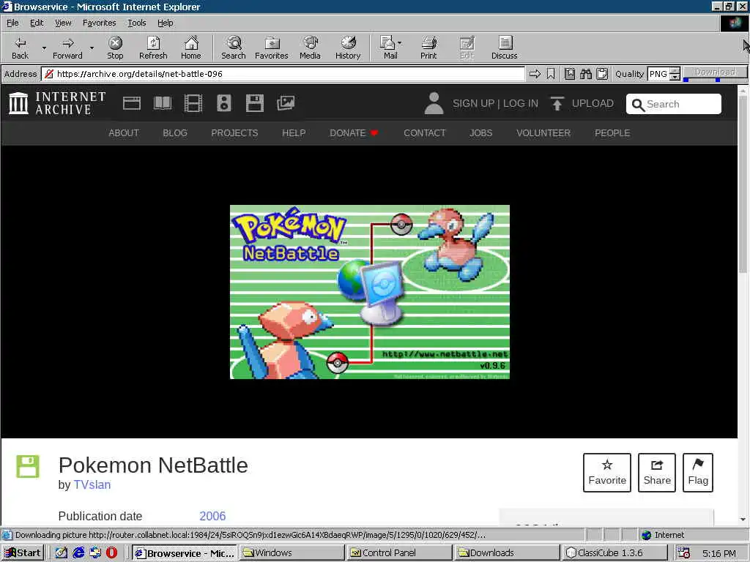Open the BLOG nav link
The image size is (750, 562).
point(174,133)
